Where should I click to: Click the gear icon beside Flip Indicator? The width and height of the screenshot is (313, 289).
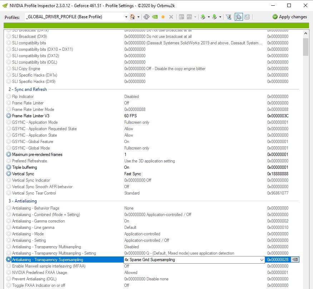coord(9,97)
